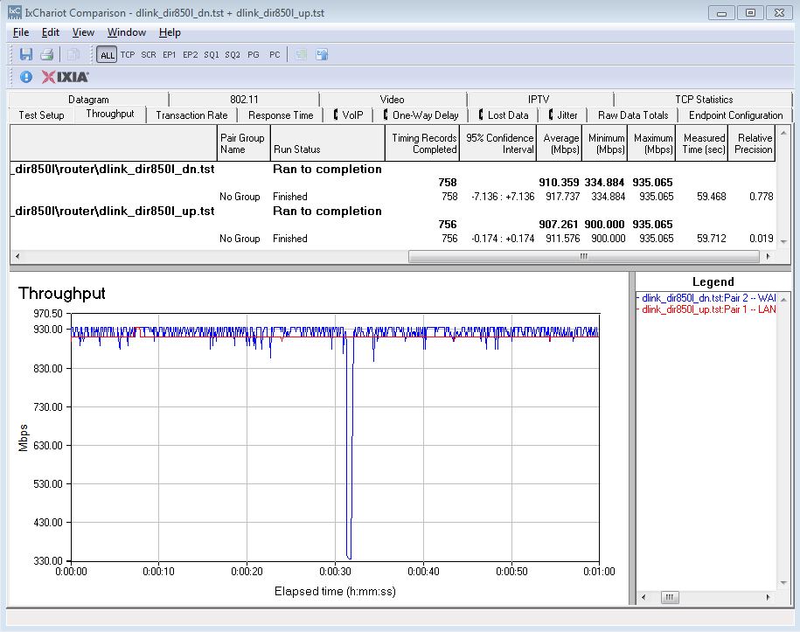Click the results table scroll up arrow
This screenshot has width=800, height=632.
pos(783,133)
